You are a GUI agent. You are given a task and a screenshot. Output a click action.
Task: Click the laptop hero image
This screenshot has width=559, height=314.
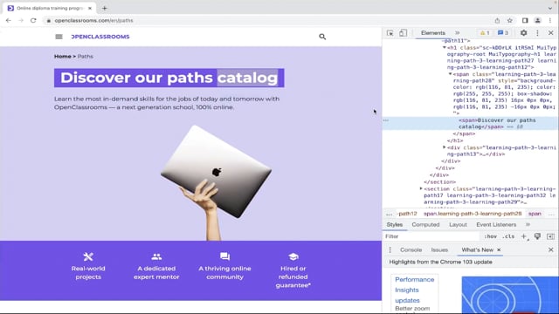coord(216,182)
